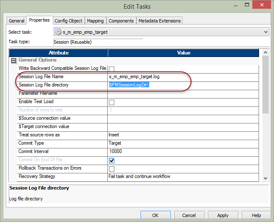Switch to Metadata Extensions tab
274x222 pixels.
(160, 21)
